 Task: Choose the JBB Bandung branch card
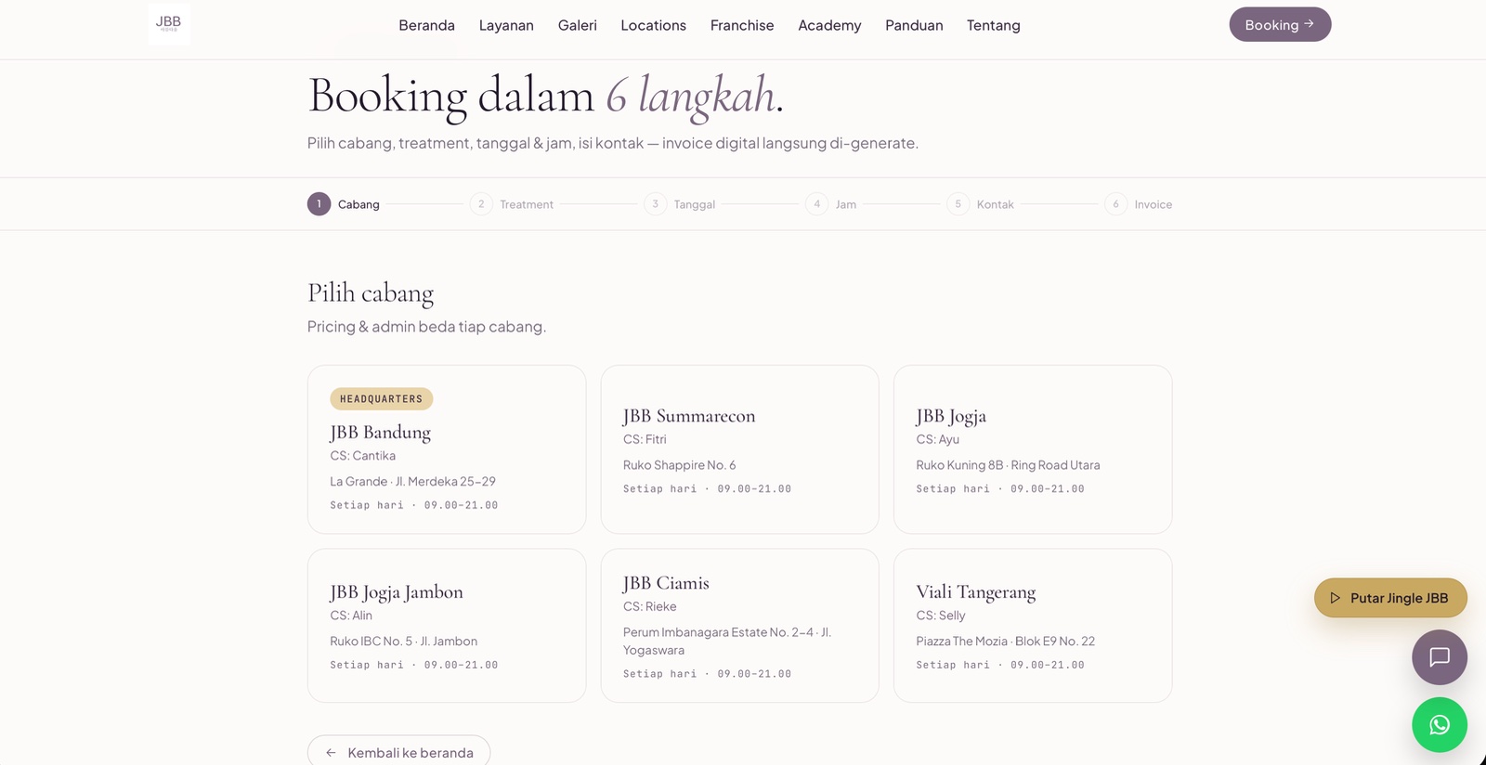pyautogui.click(x=447, y=449)
